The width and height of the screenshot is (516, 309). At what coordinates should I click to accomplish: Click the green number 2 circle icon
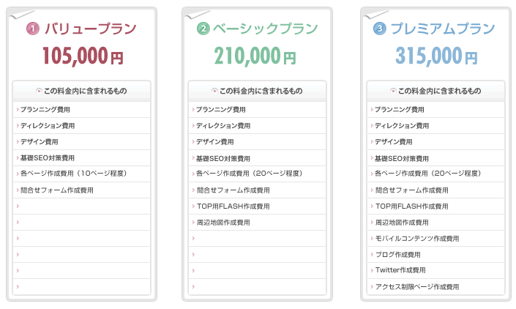(x=203, y=29)
